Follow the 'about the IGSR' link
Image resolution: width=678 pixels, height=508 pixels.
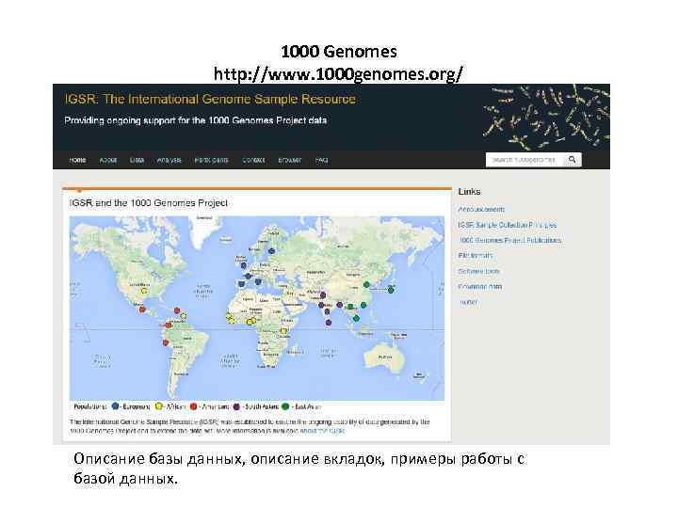[x=323, y=431]
